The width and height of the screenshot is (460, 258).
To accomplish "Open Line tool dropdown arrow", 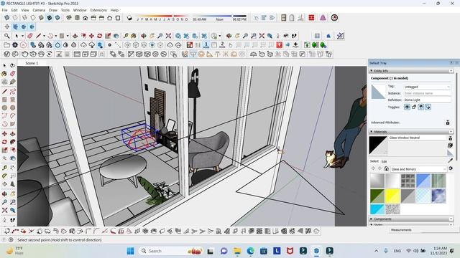I will click(x=44, y=36).
